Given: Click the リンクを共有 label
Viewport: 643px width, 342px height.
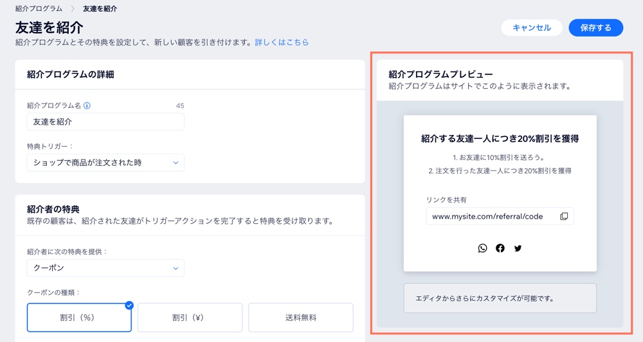Looking at the screenshot, I should coord(447,200).
